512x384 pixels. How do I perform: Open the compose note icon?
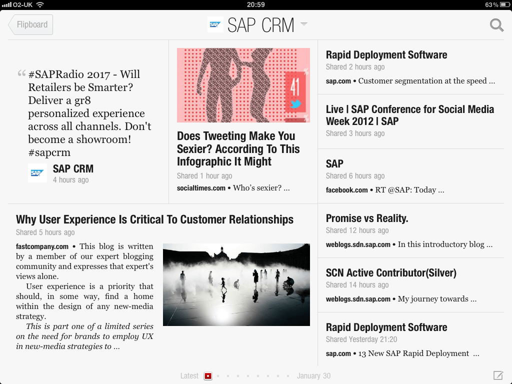498,375
